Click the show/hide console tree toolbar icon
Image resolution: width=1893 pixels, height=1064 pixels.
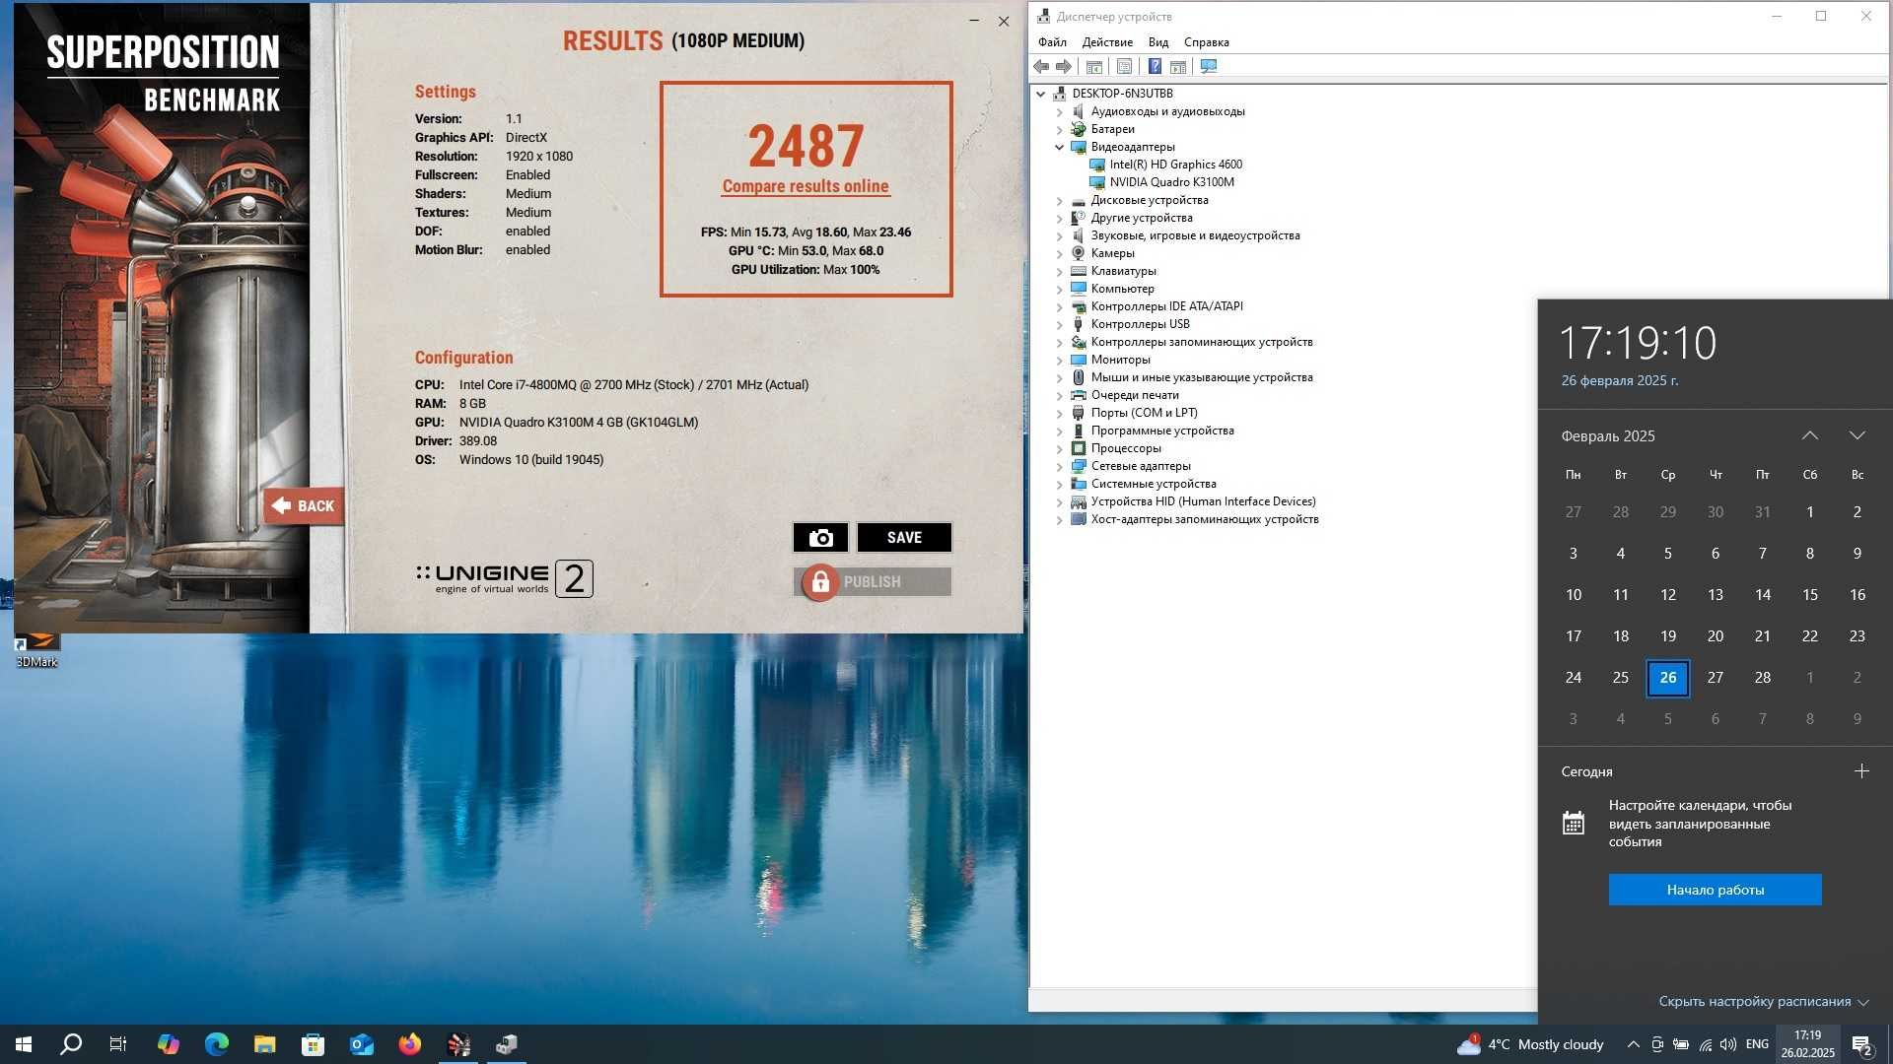[x=1094, y=66]
